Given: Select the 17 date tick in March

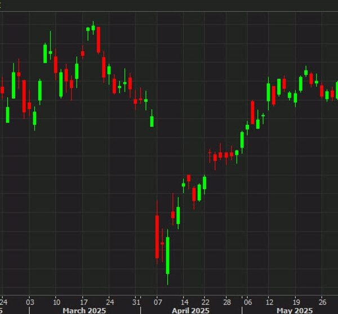Looking at the screenshot, I should tap(83, 300).
